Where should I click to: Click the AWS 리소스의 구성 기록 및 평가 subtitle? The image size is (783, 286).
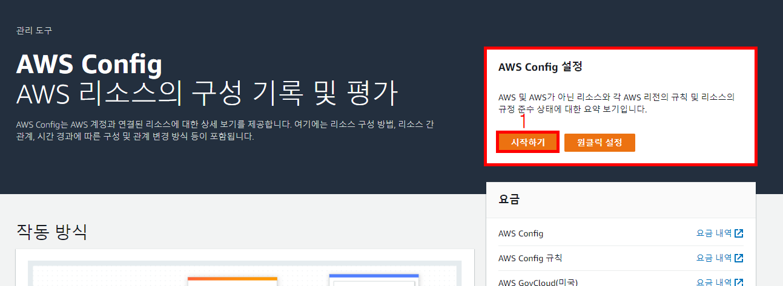(x=207, y=94)
